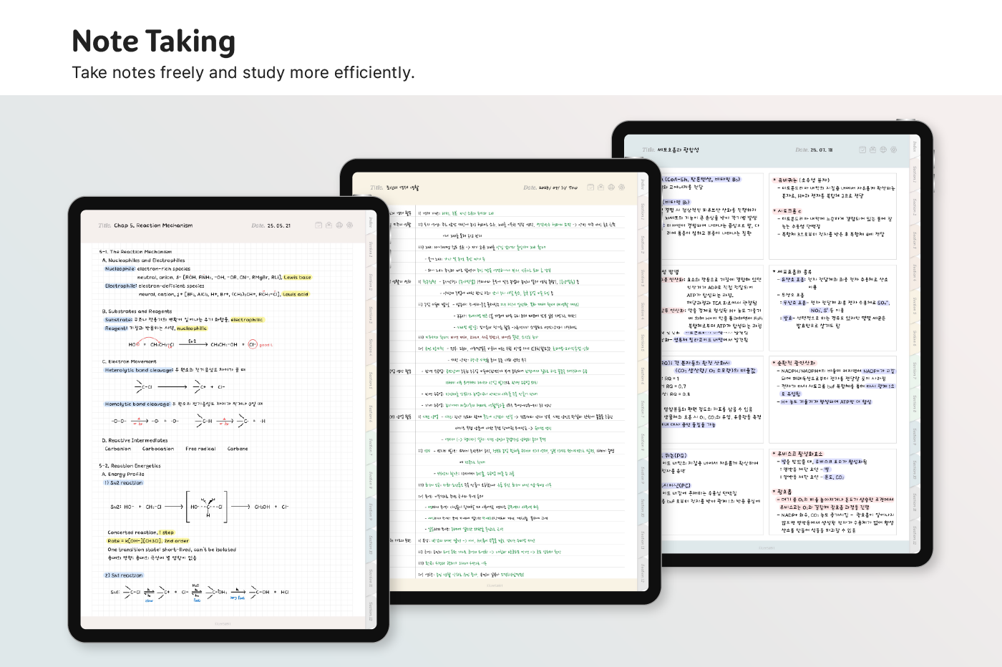The image size is (1002, 667).
Task: Click the settings flower icon on right tablet
Action: pyautogui.click(x=894, y=150)
